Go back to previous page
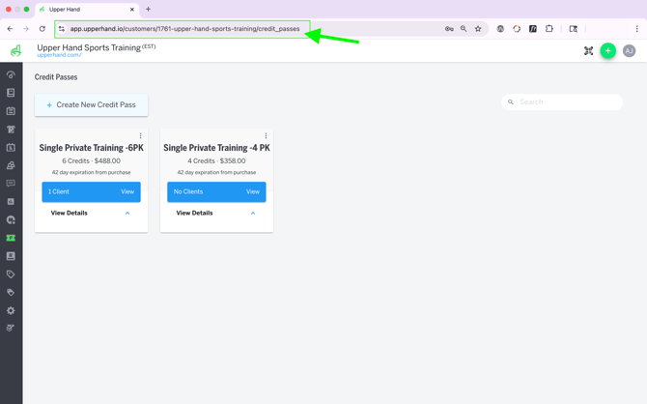Image resolution: width=647 pixels, height=404 pixels. click(x=10, y=29)
